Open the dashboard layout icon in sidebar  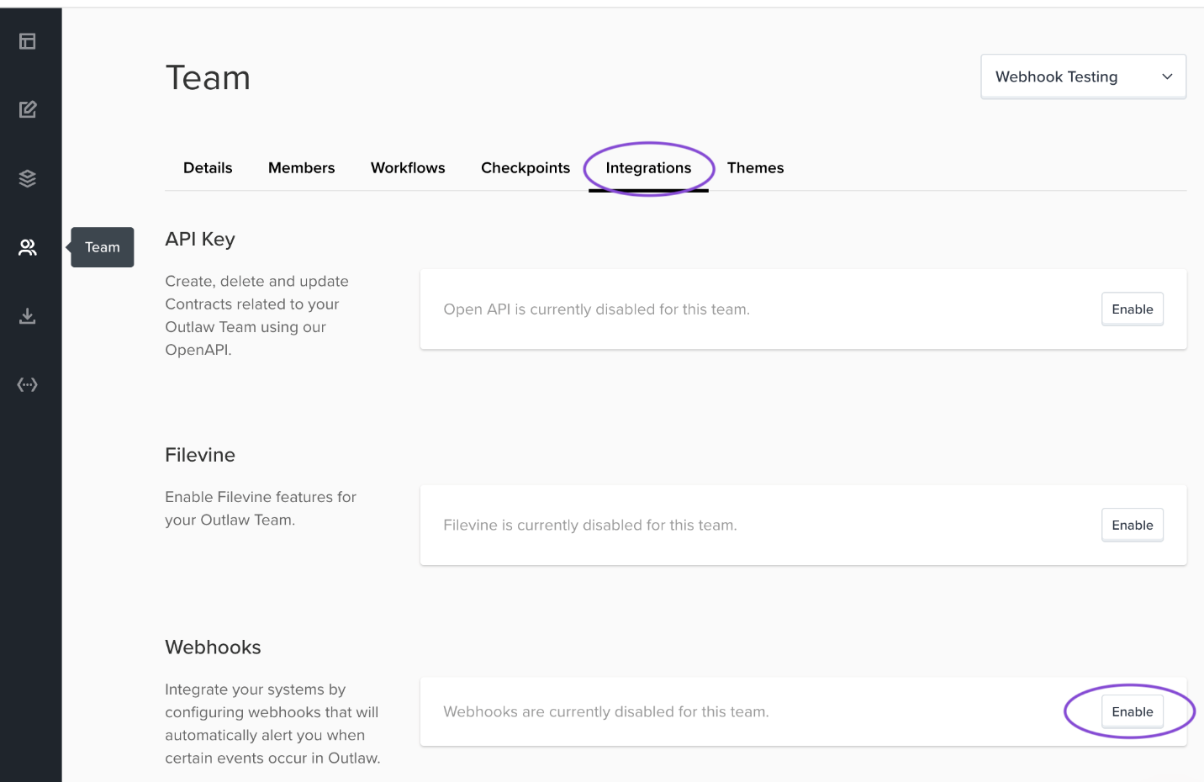(x=28, y=41)
